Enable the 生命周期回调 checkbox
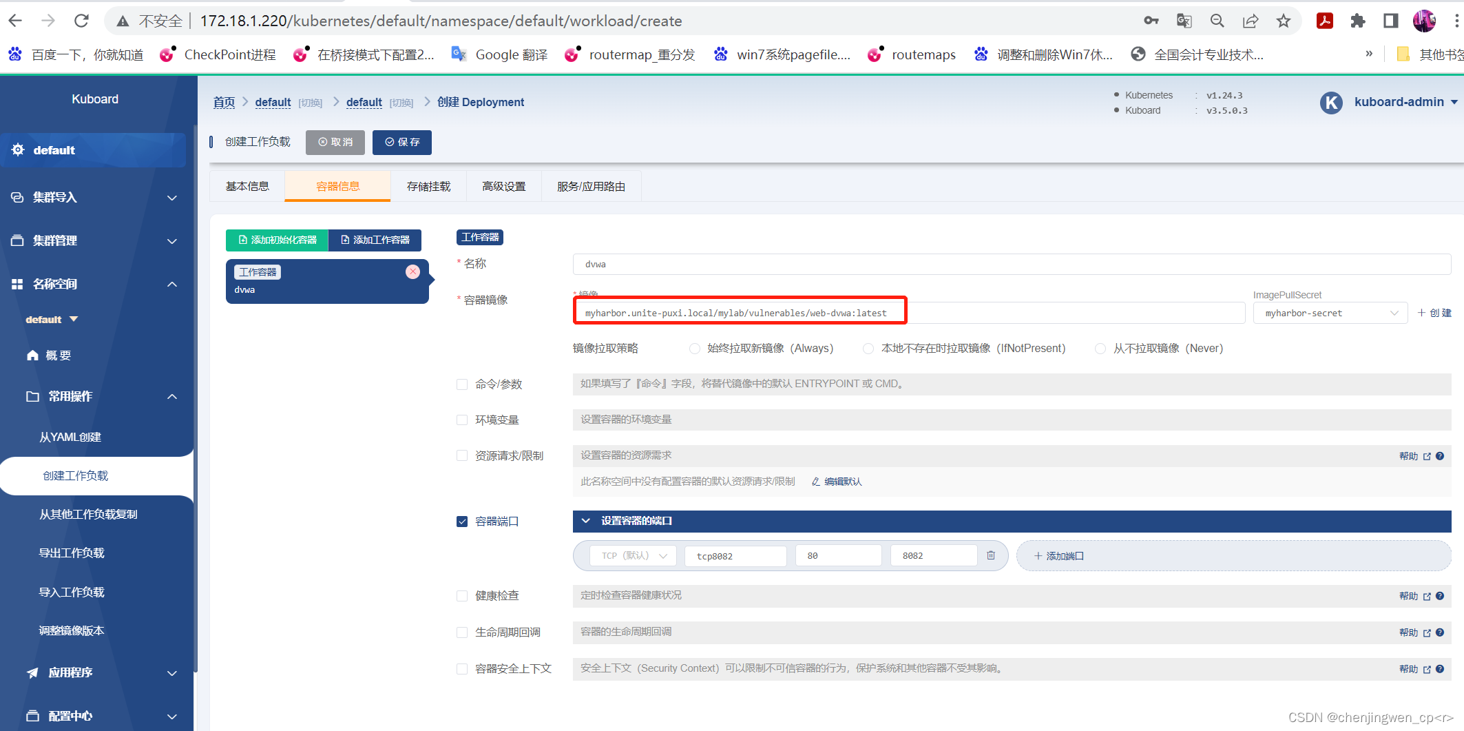 [x=462, y=632]
